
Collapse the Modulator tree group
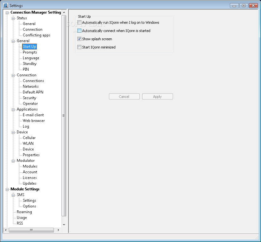click(x=13, y=161)
